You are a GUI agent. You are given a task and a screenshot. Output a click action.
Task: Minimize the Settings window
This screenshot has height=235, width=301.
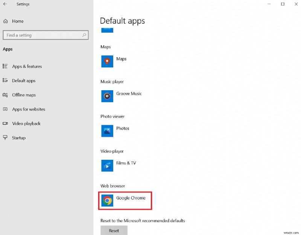tap(269, 4)
